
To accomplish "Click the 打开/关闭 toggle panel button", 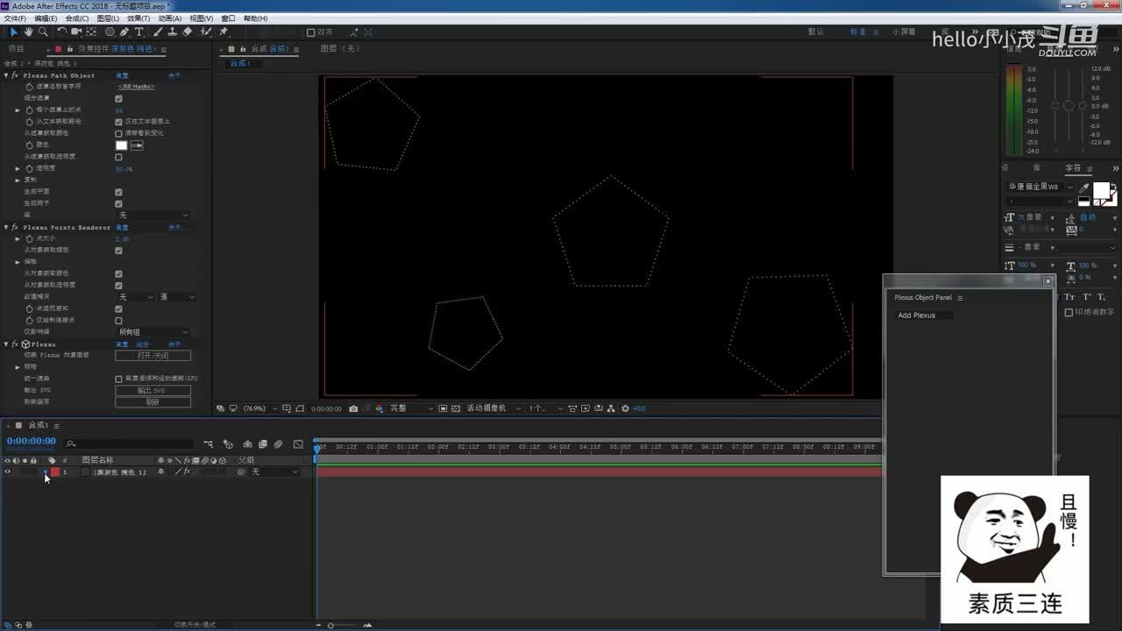I will coord(153,356).
